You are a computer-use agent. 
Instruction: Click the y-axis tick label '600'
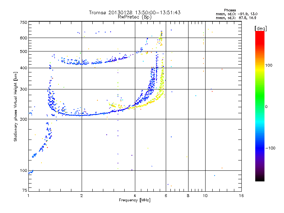[23, 38]
